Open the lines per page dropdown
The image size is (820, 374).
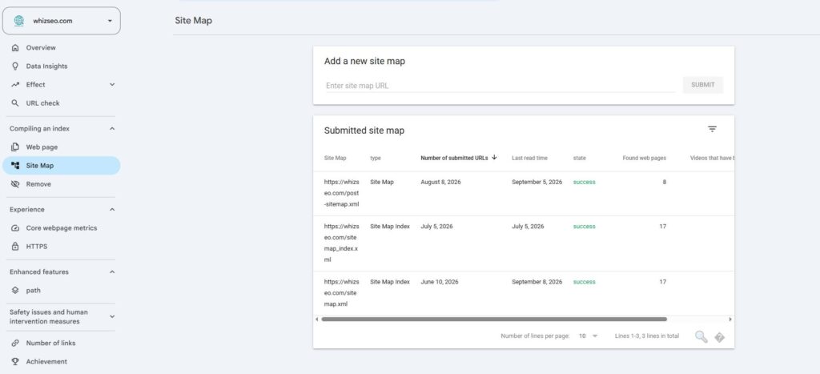tap(588, 336)
